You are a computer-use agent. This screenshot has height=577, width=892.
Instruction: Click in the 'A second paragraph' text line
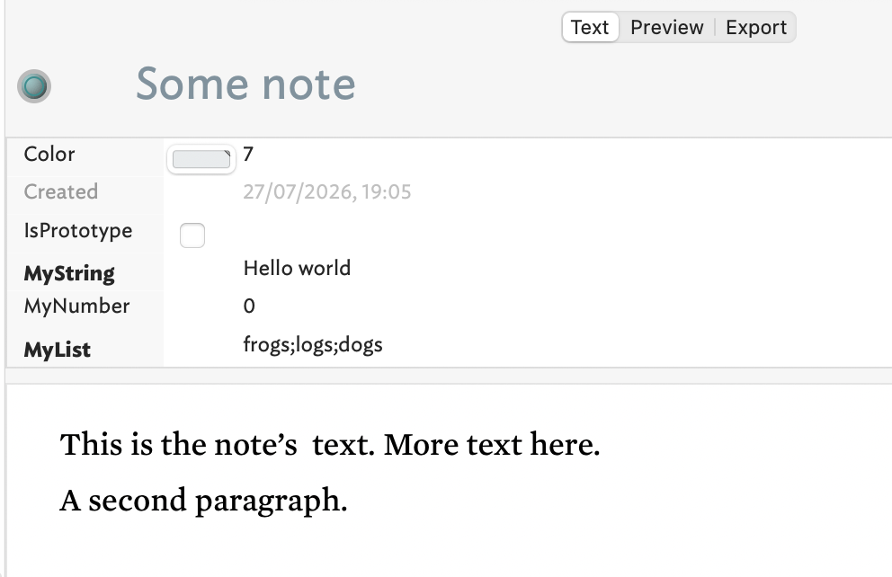pos(203,501)
